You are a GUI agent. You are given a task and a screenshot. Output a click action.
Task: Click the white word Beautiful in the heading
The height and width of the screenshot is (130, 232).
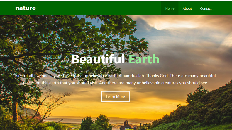pyautogui.click(x=98, y=59)
